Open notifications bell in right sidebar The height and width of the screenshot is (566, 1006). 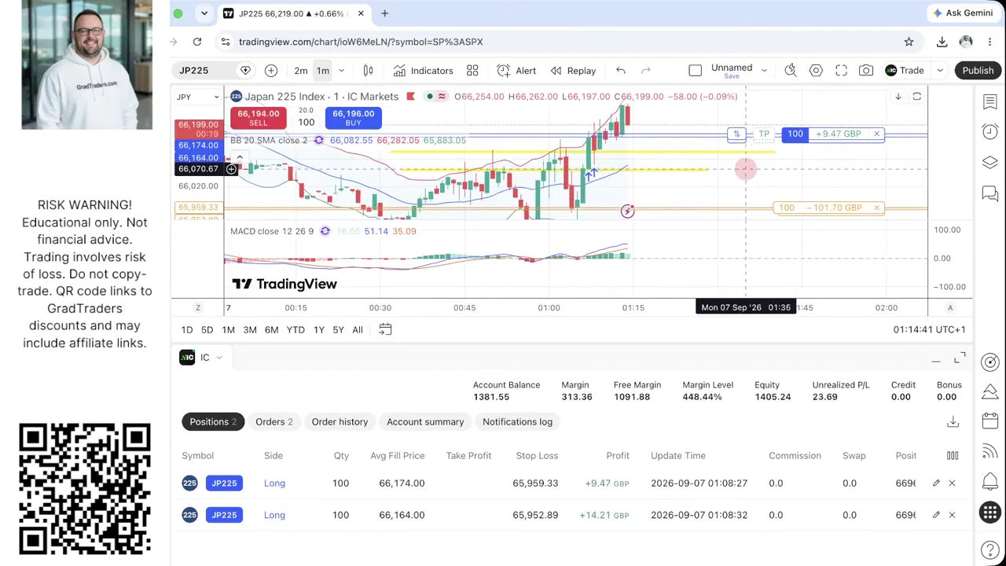click(989, 482)
